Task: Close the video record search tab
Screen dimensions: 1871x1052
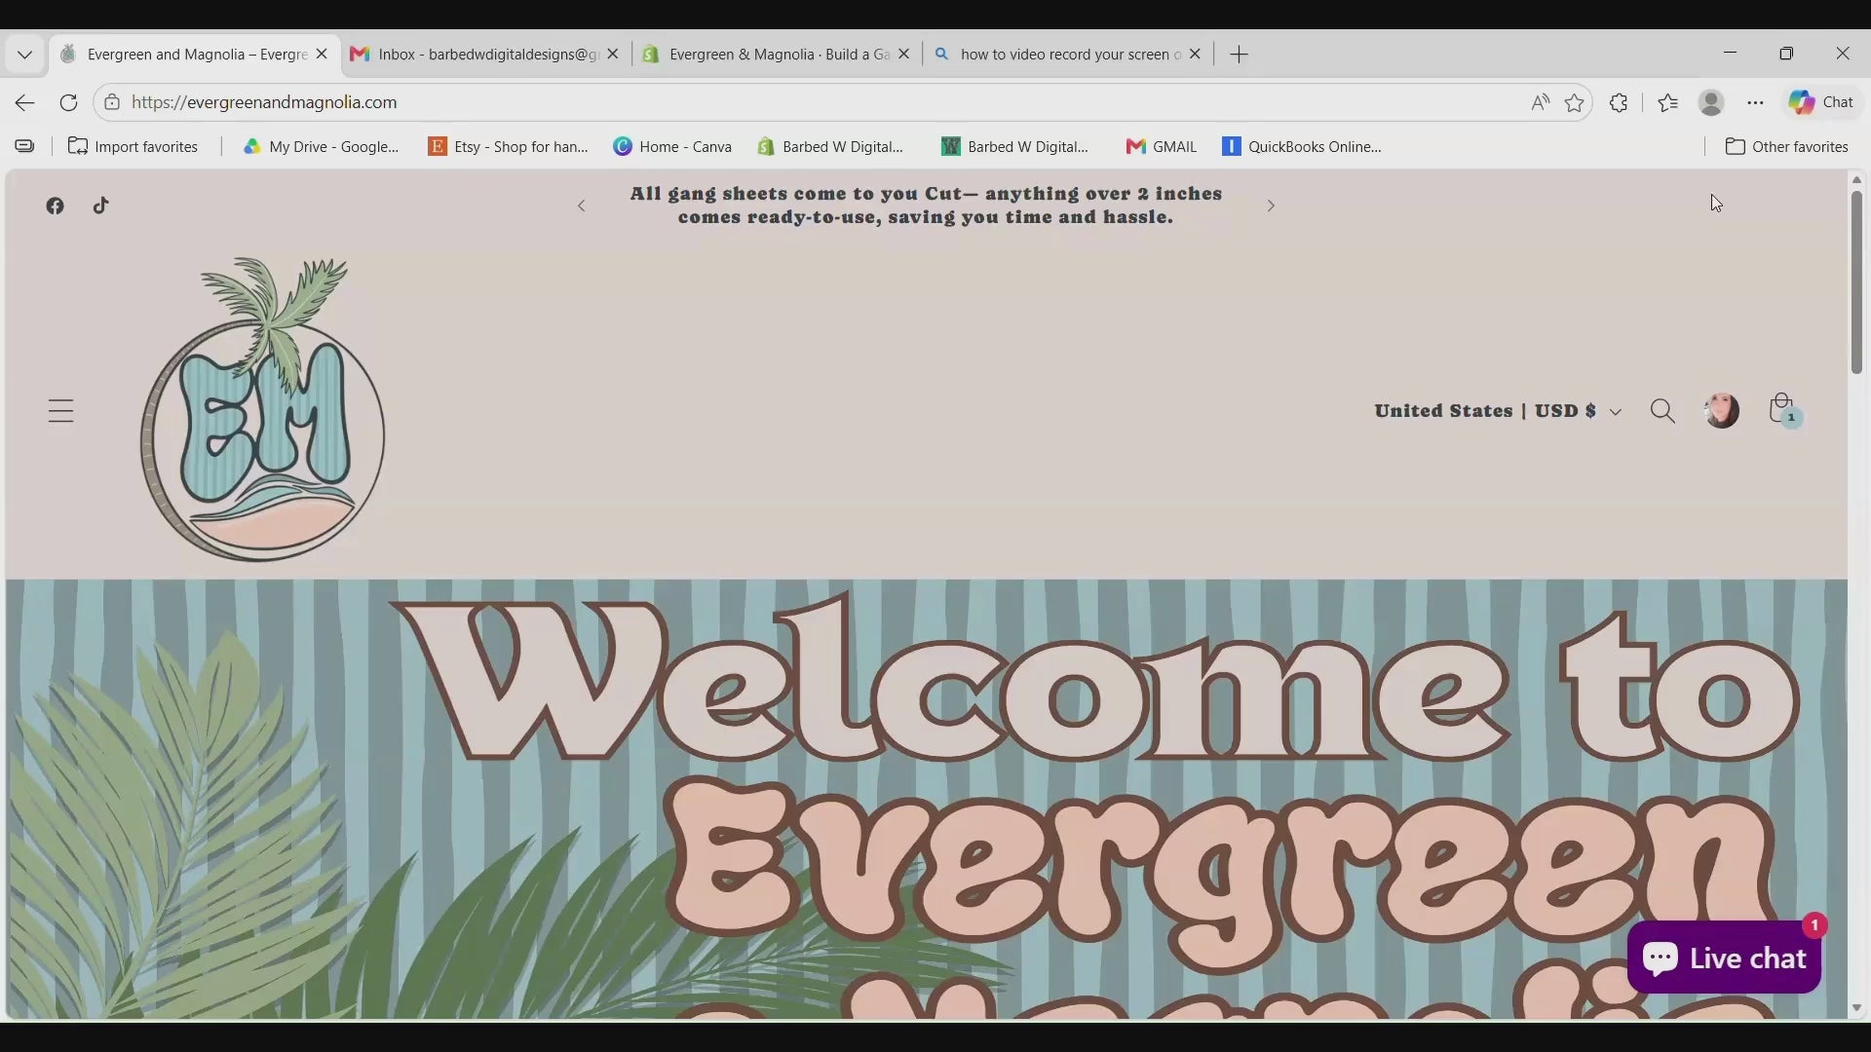Action: click(1196, 55)
